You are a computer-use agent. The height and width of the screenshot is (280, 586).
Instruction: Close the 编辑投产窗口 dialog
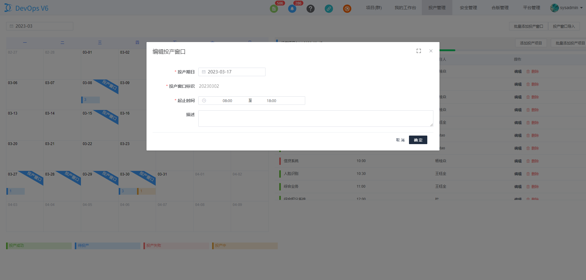[431, 51]
